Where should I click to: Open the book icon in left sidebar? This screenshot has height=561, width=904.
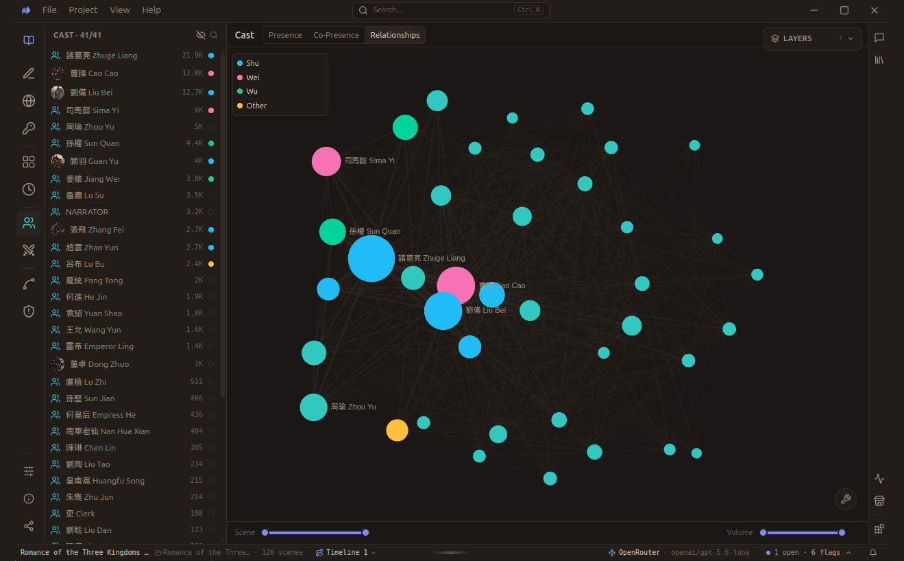tap(29, 40)
